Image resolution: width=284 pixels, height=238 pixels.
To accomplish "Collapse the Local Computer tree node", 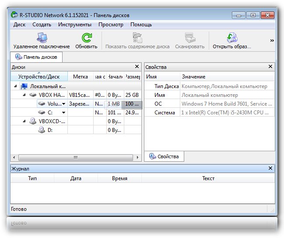I will tap(16, 86).
